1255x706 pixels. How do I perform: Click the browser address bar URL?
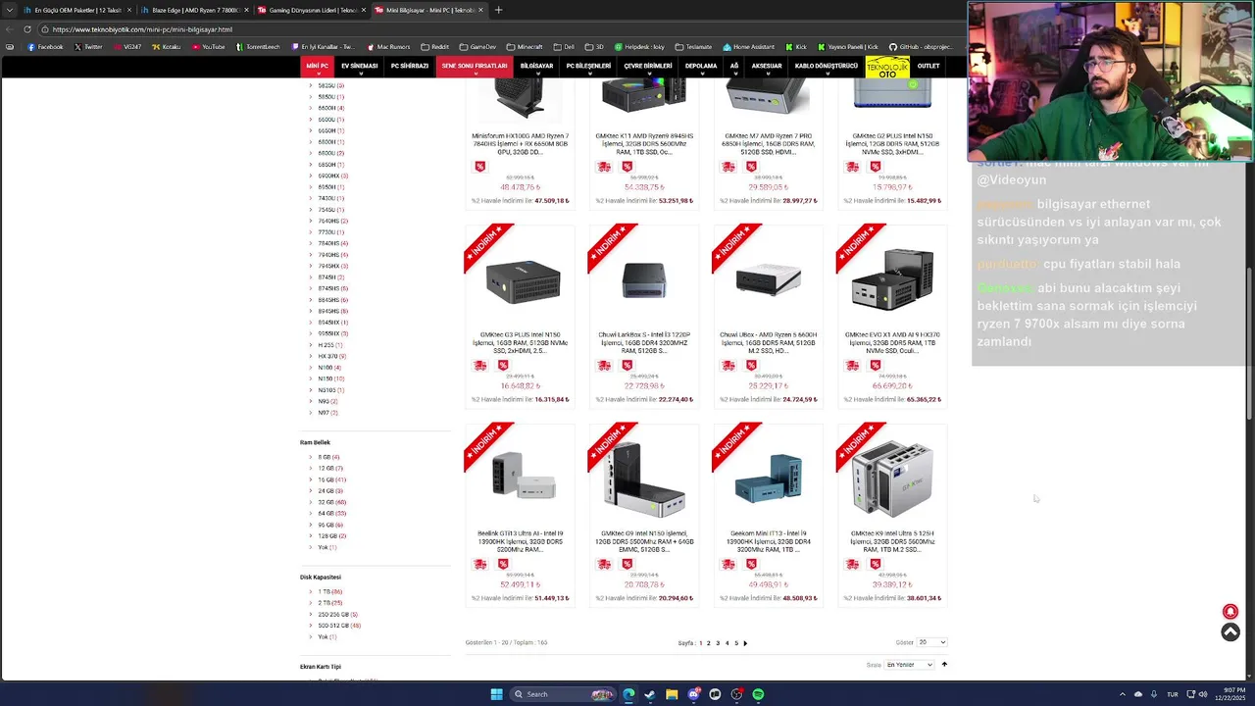click(142, 29)
